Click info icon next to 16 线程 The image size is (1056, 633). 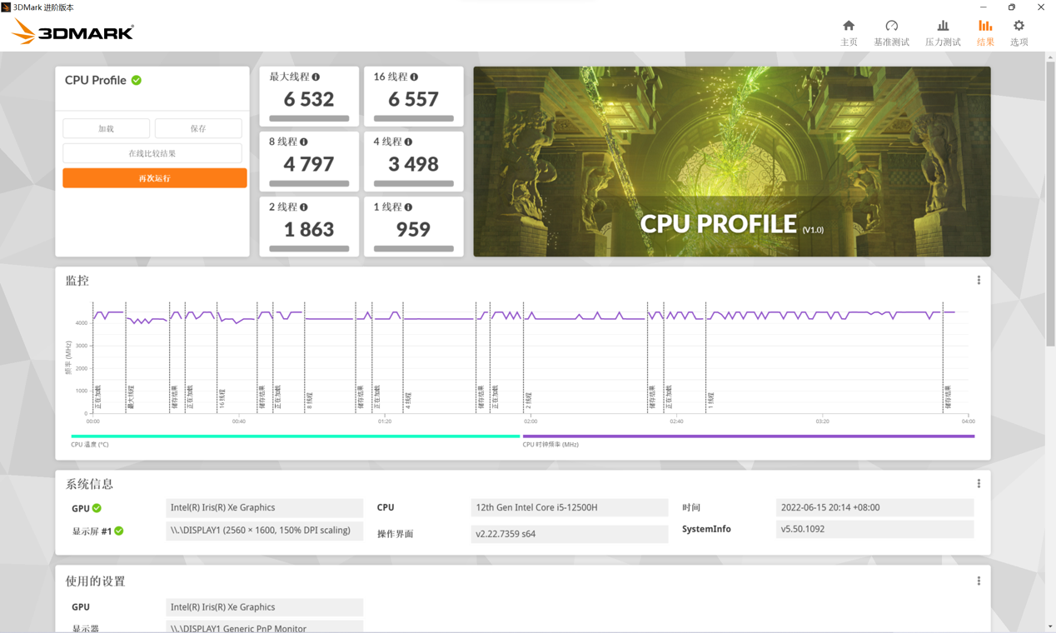coord(414,77)
